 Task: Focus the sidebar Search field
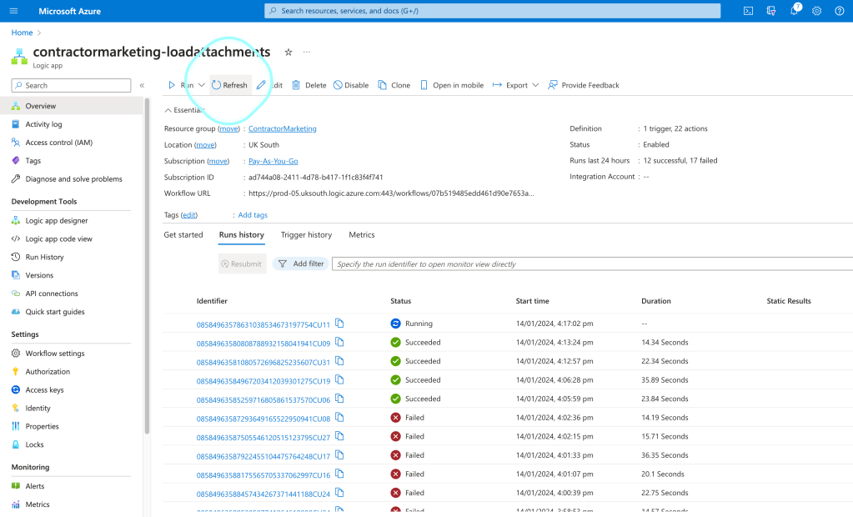(71, 85)
